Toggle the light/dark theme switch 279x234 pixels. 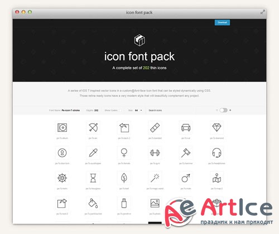tap(223, 110)
